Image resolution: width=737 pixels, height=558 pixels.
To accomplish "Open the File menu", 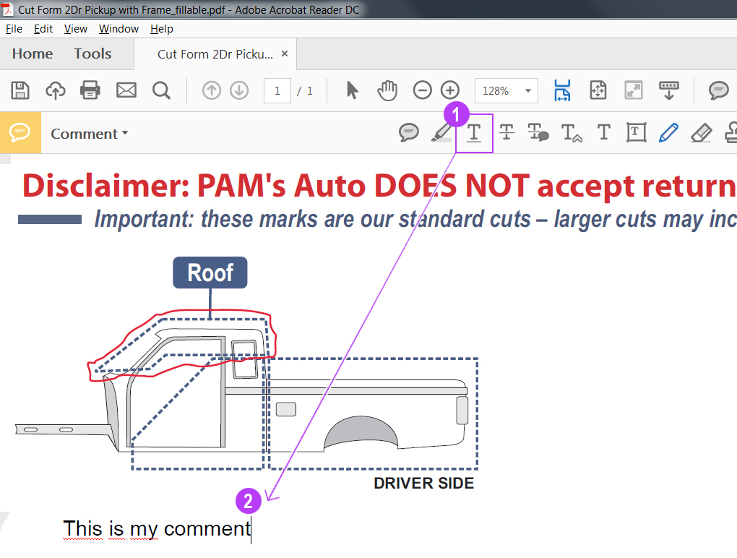I will click(x=14, y=29).
